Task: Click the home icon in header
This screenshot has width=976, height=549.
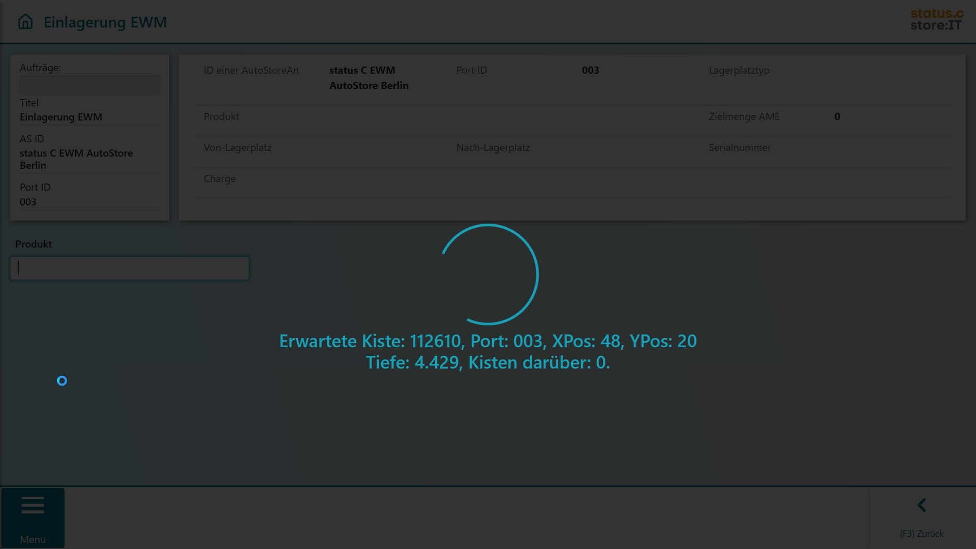Action: (25, 22)
